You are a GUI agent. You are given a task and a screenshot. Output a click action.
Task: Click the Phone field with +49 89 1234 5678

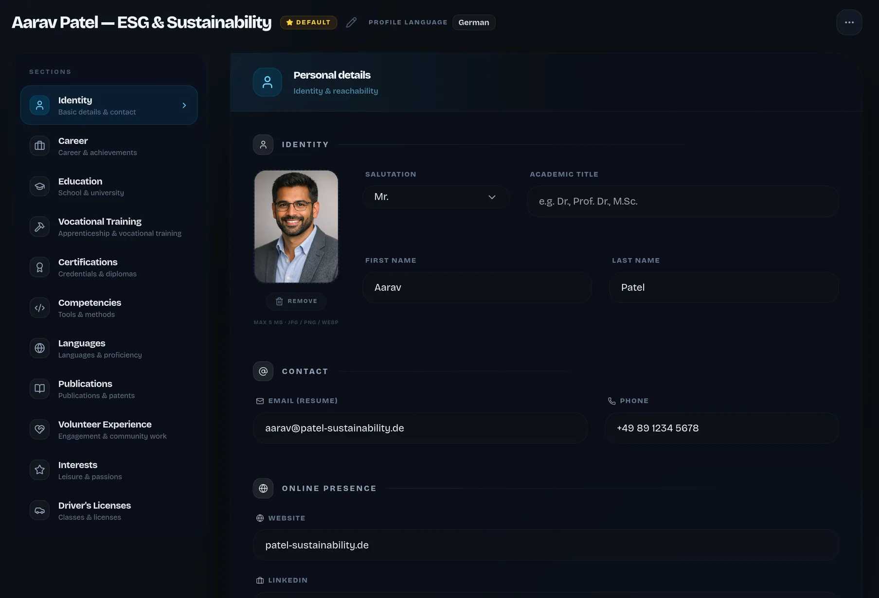[722, 428]
